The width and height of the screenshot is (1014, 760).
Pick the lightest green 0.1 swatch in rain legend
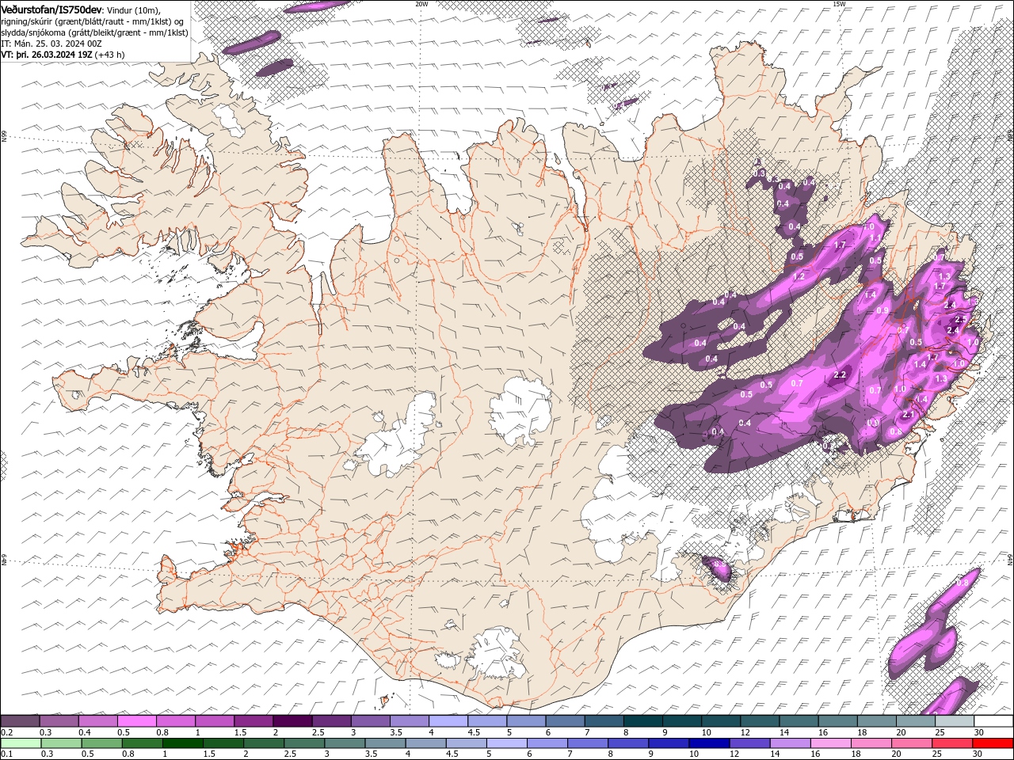(x=21, y=743)
